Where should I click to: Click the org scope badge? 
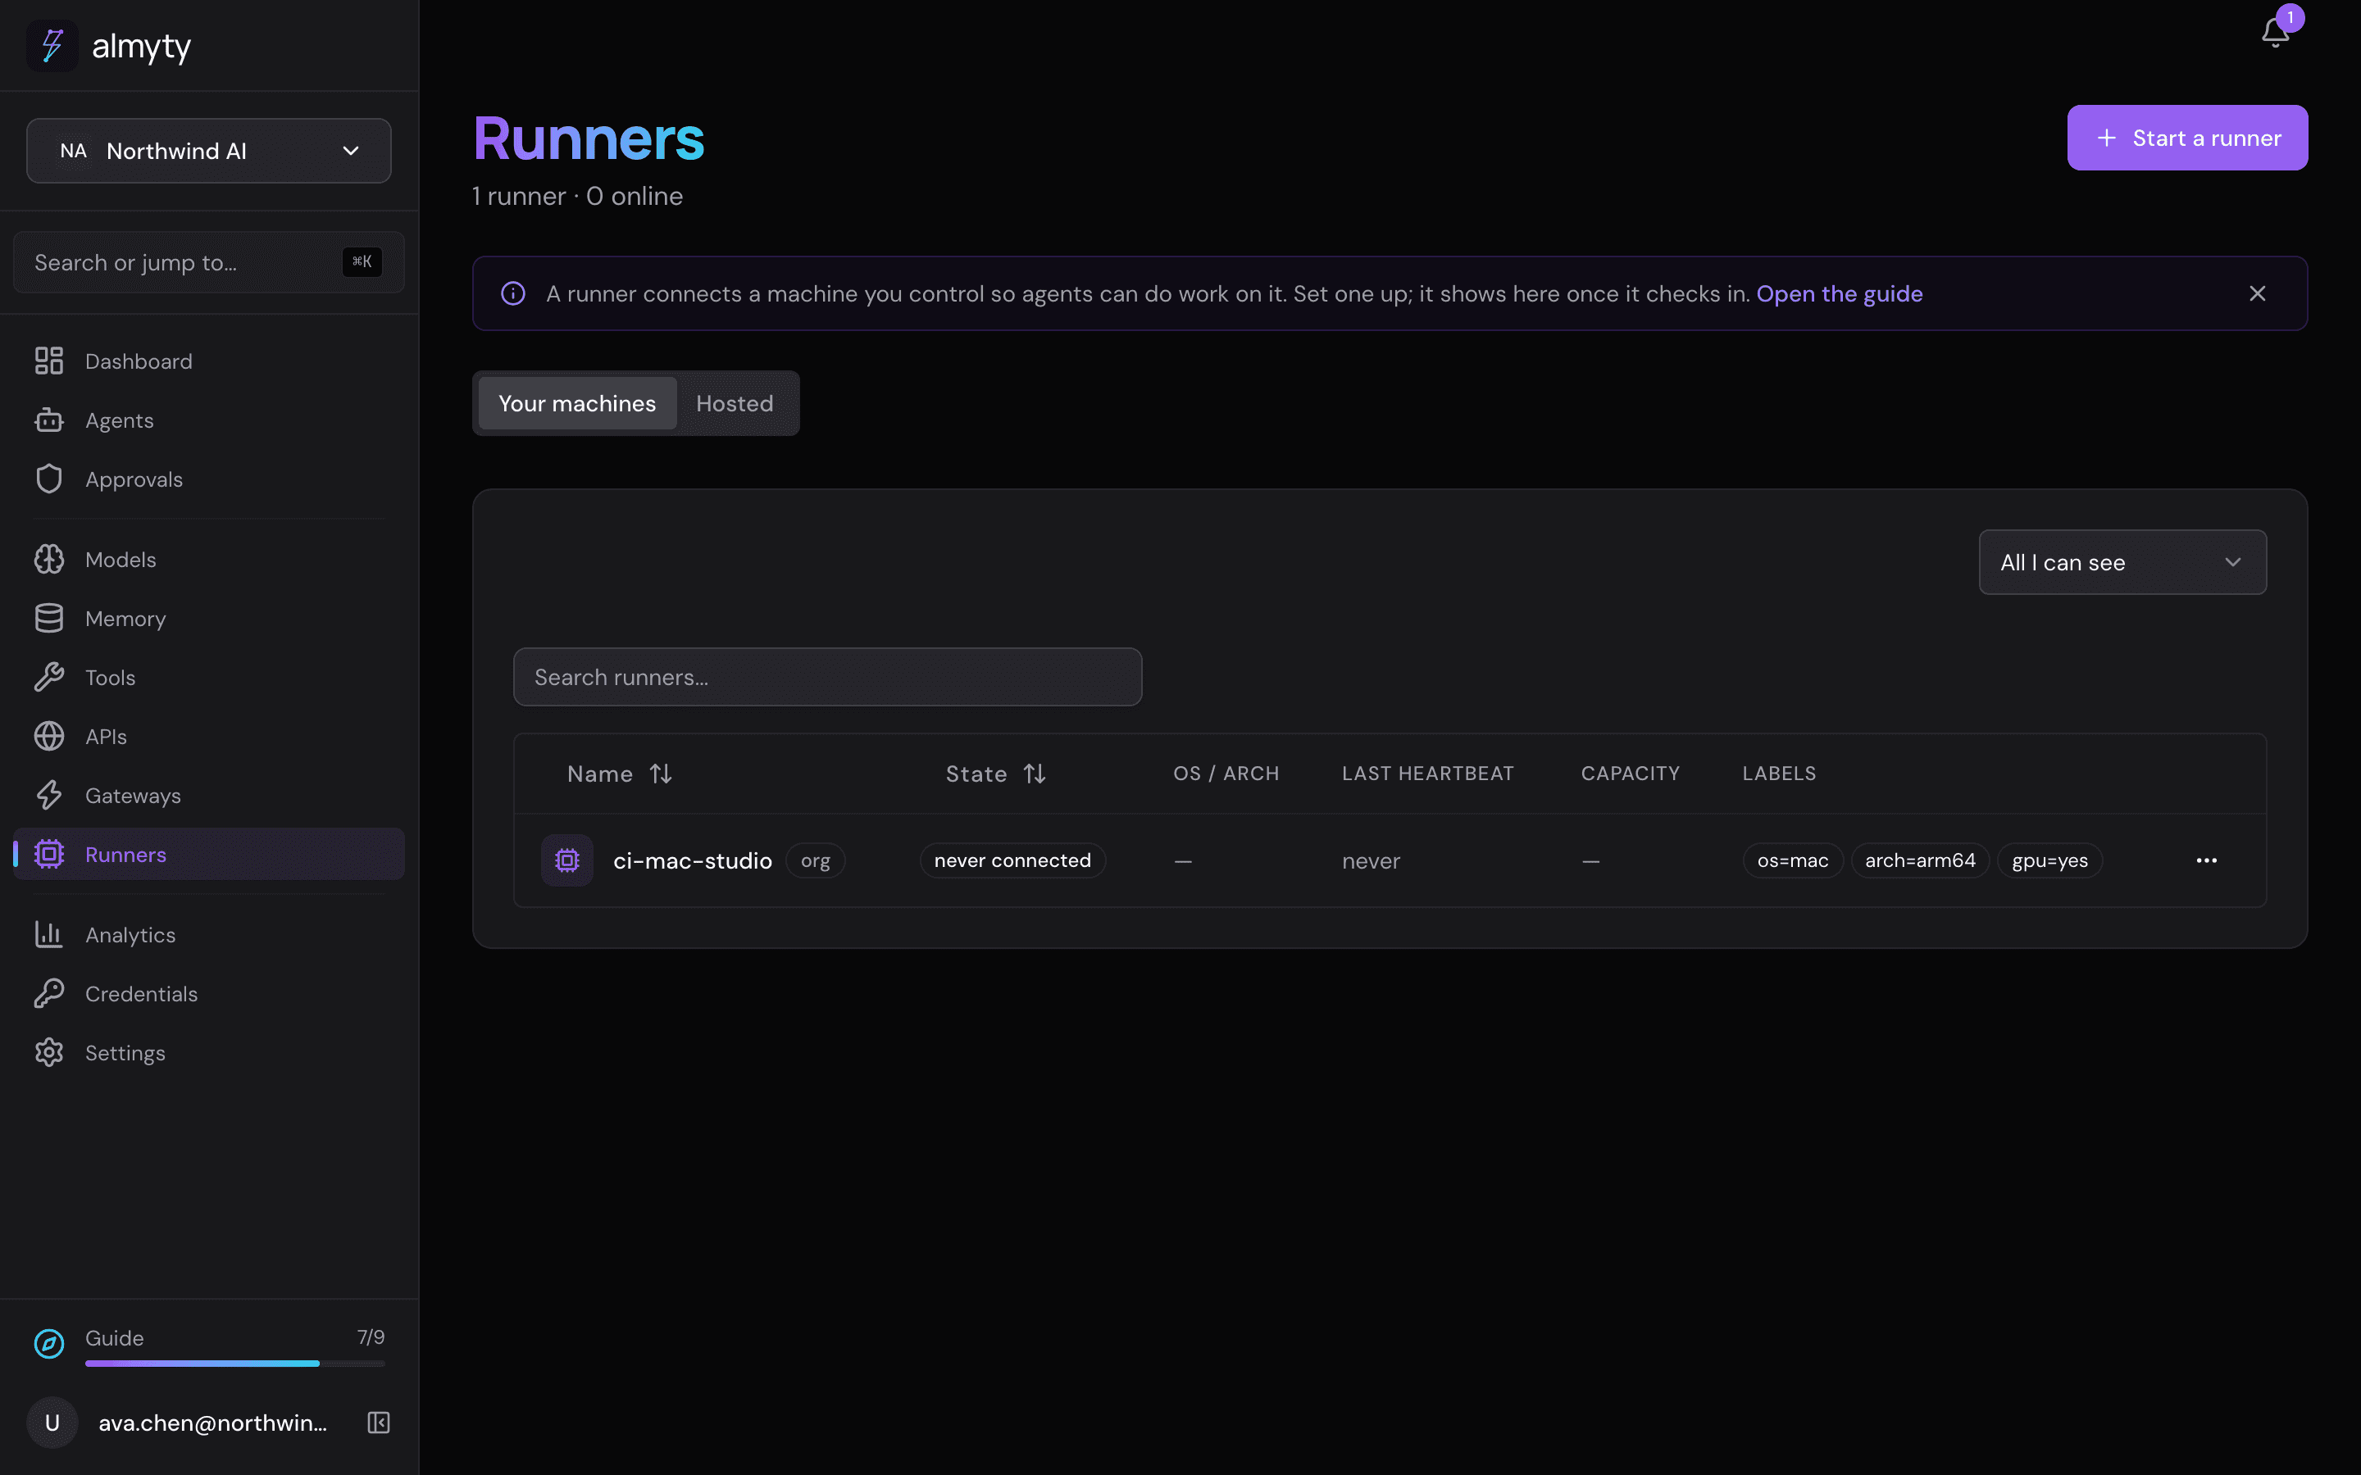pyautogui.click(x=816, y=860)
